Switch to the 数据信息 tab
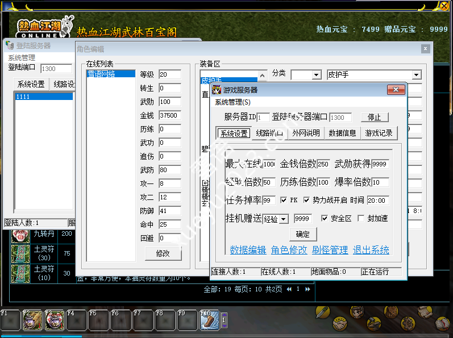The image size is (453, 338). (x=342, y=133)
